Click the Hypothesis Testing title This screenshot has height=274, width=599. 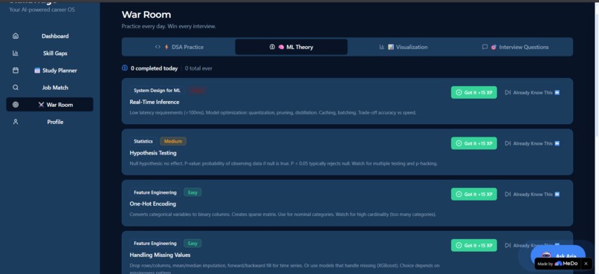tap(153, 153)
